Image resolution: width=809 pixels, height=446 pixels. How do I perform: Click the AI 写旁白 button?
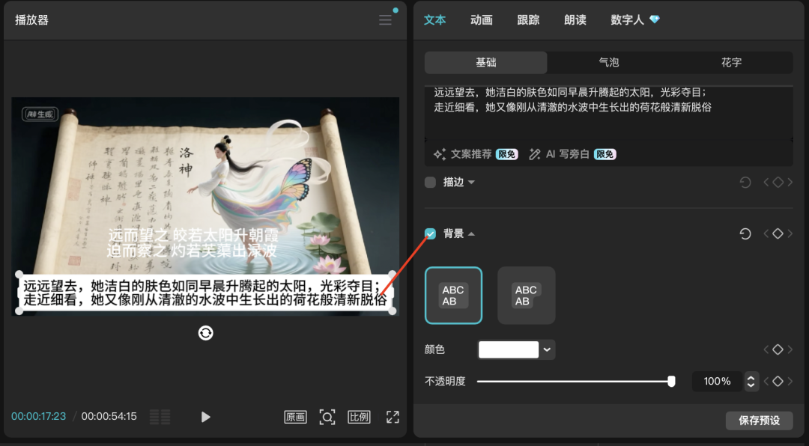(570, 154)
